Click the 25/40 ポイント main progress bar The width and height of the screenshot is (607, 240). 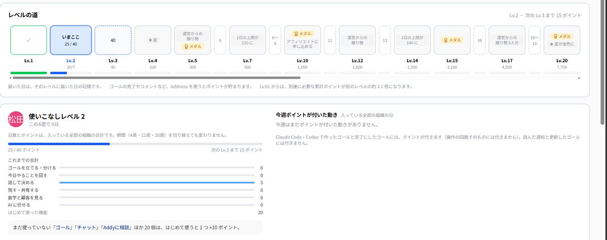tap(135, 144)
